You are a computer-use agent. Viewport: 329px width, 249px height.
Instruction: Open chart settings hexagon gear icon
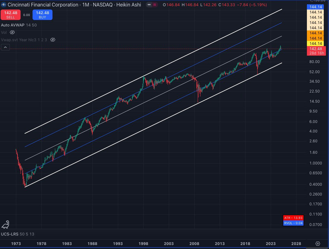(x=318, y=243)
